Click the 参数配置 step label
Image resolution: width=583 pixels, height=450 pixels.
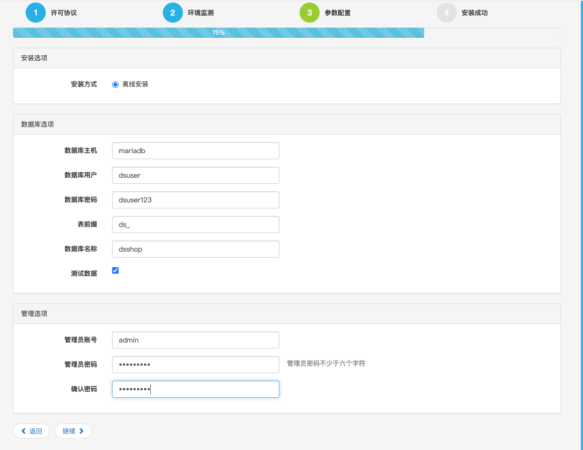coord(338,13)
